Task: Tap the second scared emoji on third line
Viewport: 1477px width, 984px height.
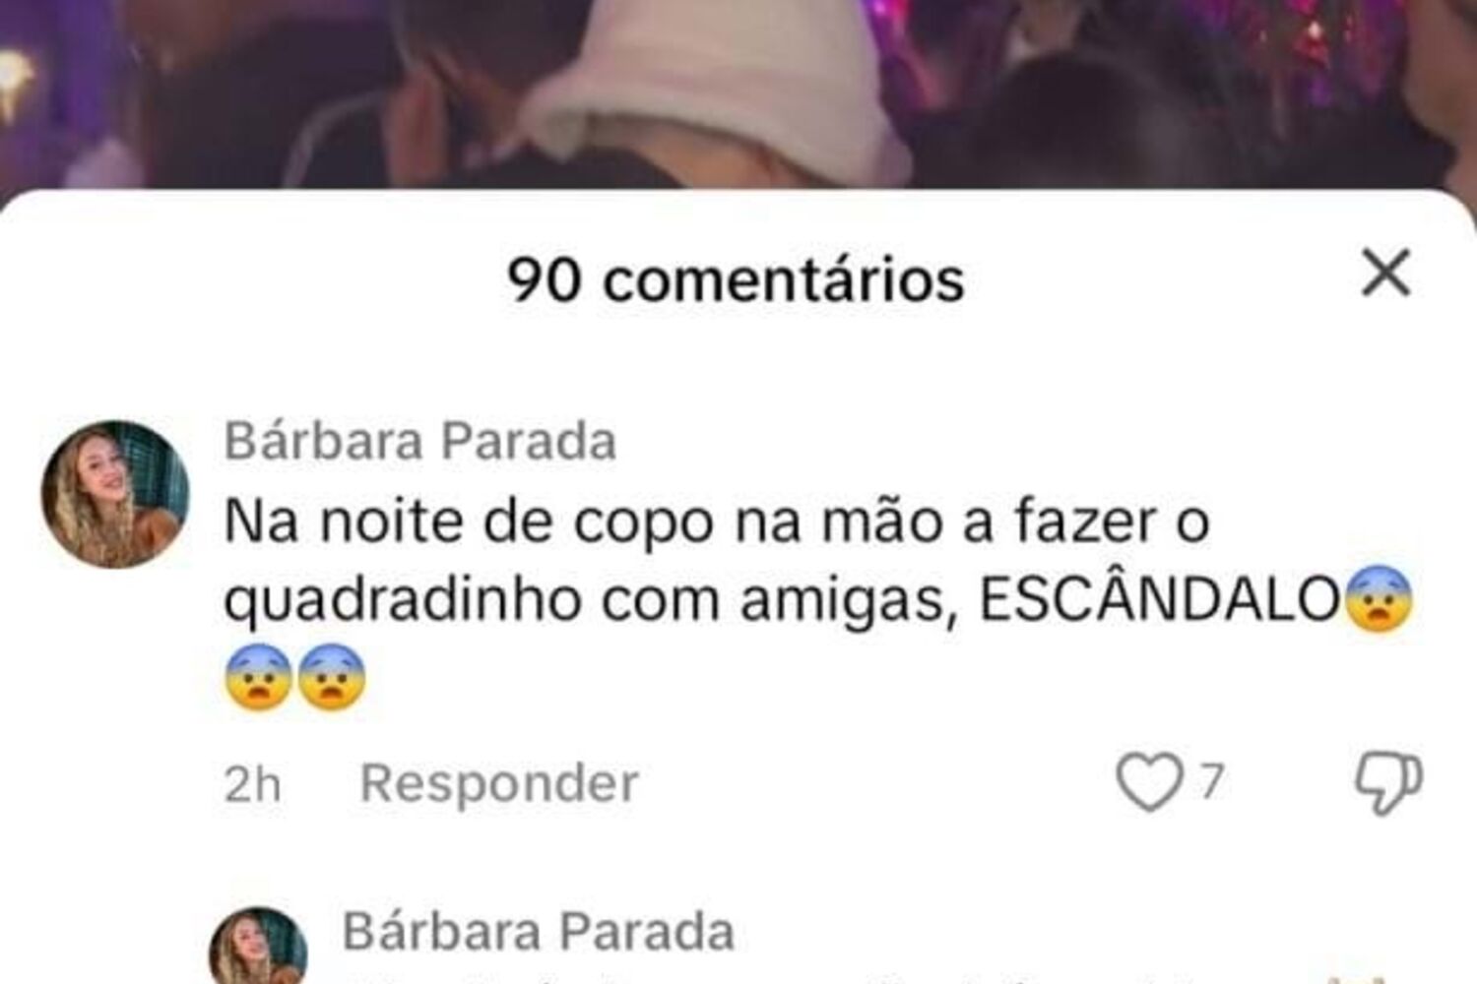Action: click(332, 677)
